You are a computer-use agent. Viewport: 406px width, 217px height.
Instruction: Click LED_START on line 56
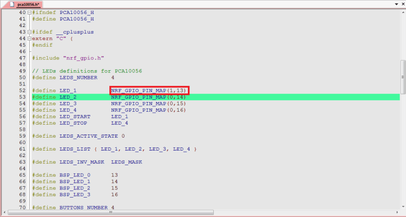click(x=75, y=117)
